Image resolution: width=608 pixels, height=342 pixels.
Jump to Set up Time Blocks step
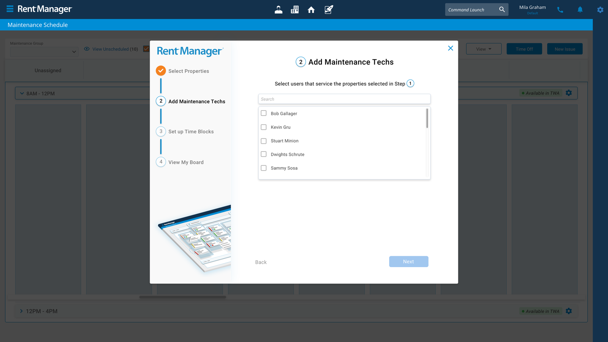(185, 131)
